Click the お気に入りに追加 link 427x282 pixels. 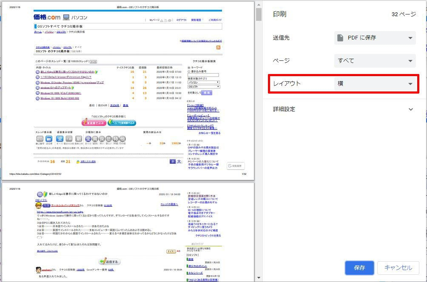[88, 162]
